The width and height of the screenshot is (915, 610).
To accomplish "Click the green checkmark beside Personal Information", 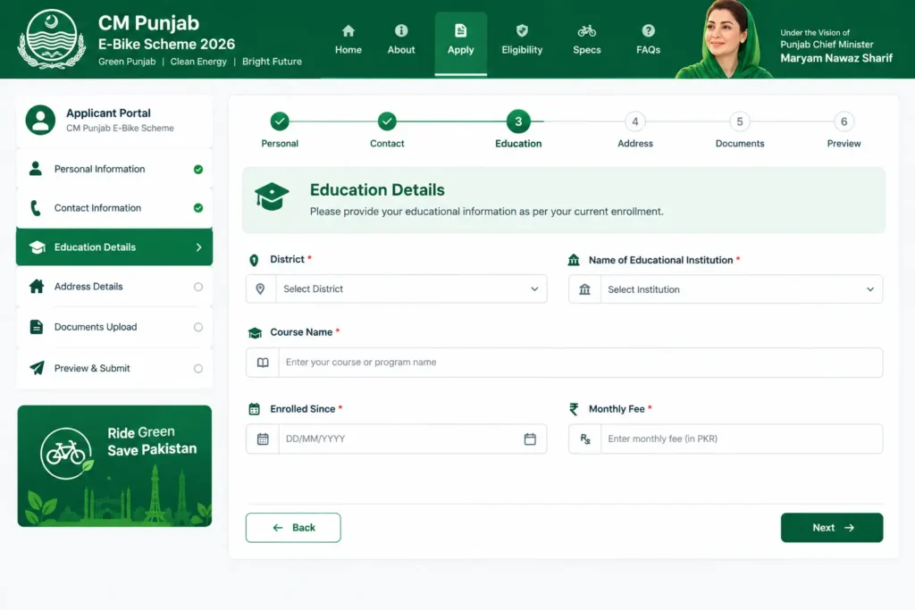I will pyautogui.click(x=198, y=169).
